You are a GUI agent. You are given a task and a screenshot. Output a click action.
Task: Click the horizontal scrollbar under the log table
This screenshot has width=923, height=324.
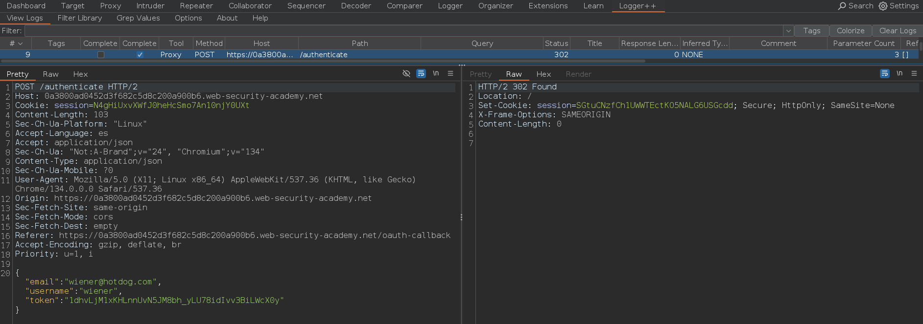(323, 61)
